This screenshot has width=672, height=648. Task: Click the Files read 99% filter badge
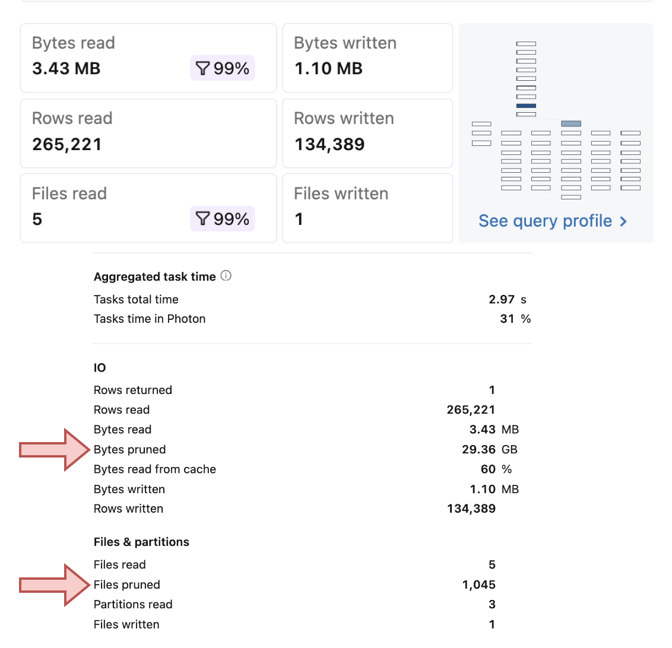[223, 219]
